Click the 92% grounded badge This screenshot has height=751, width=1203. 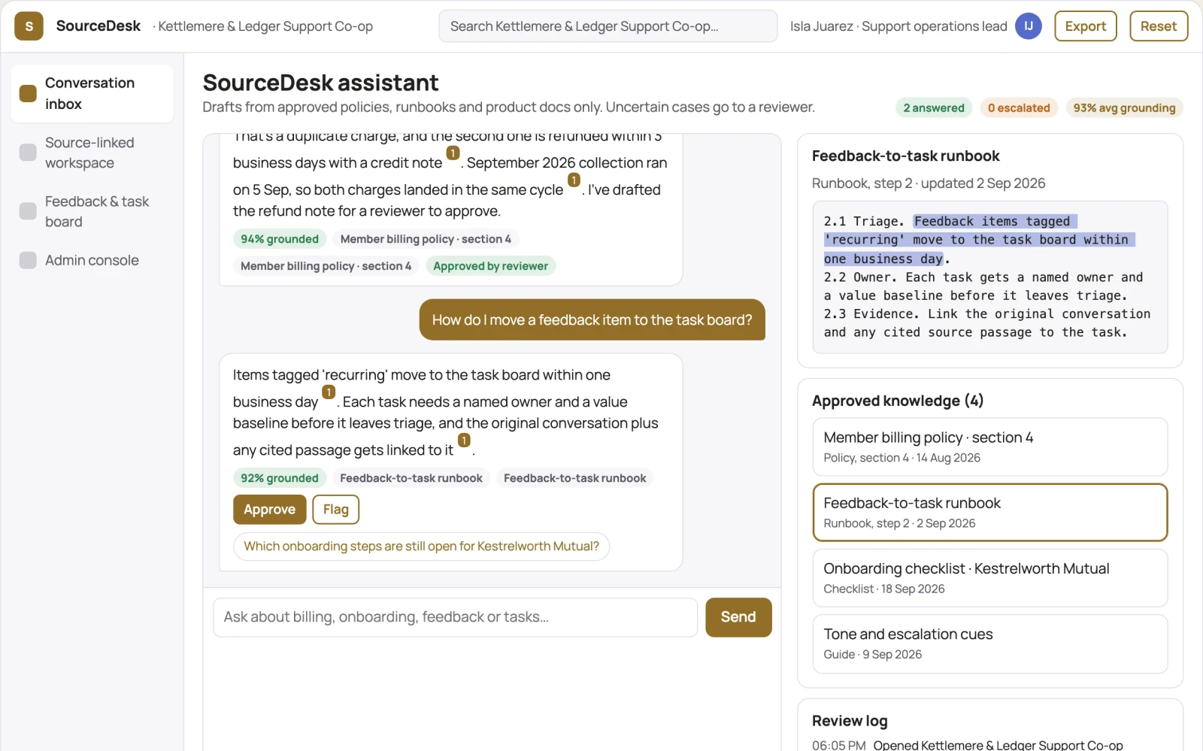[280, 478]
